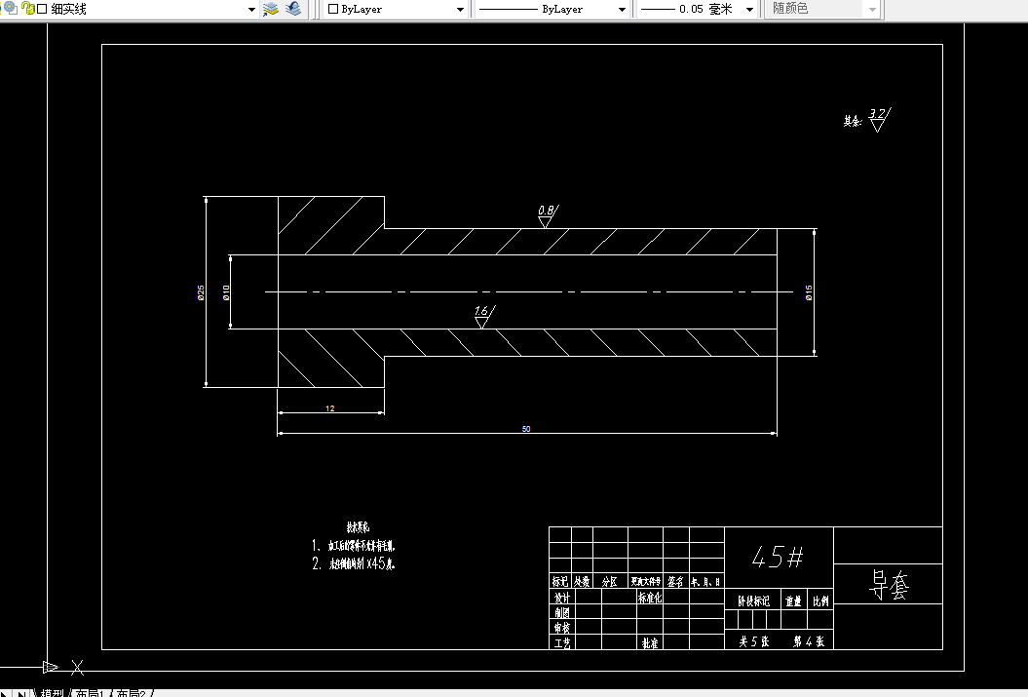Select technical requirement line 1 text
This screenshot has width=1028, height=697.
click(354, 546)
